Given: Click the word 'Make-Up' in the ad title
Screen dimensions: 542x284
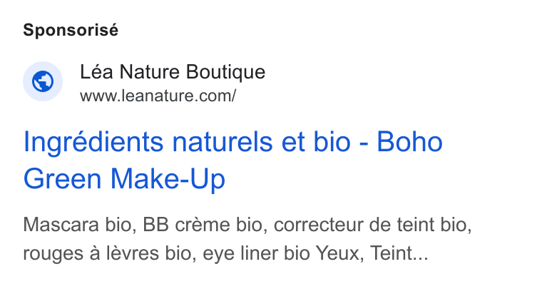Looking at the screenshot, I should [168, 180].
